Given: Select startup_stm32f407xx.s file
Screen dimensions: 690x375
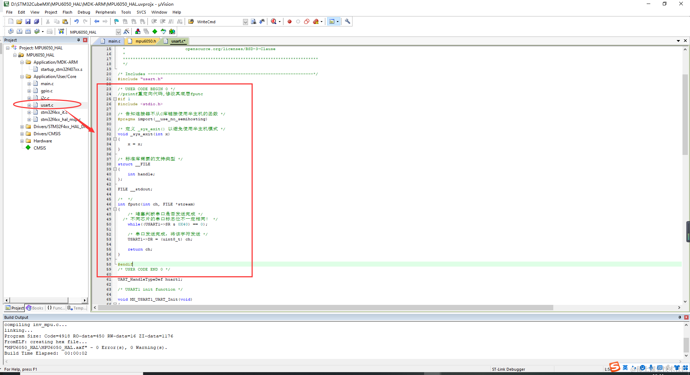Looking at the screenshot, I should point(62,69).
